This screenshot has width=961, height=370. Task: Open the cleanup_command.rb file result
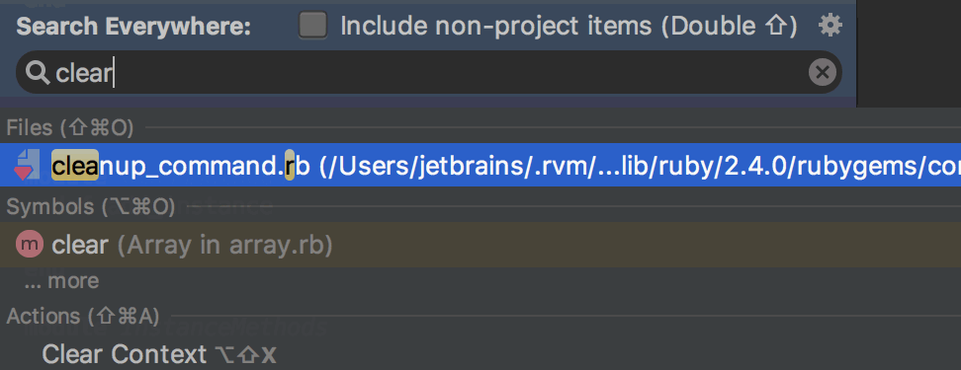[480, 165]
